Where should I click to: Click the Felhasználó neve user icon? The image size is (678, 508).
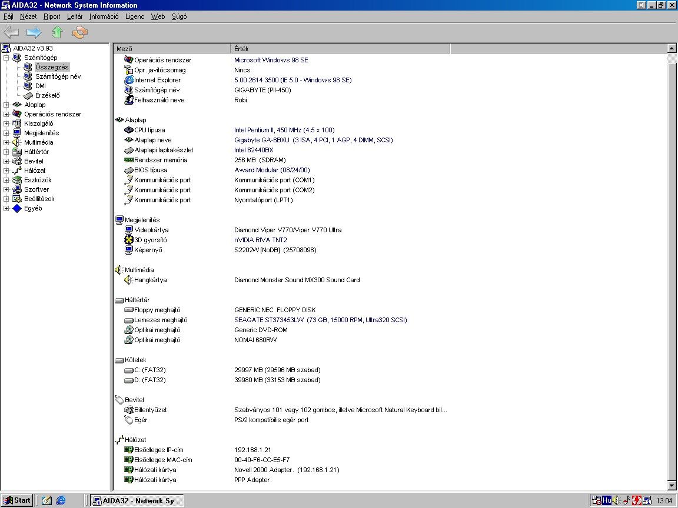tap(128, 100)
